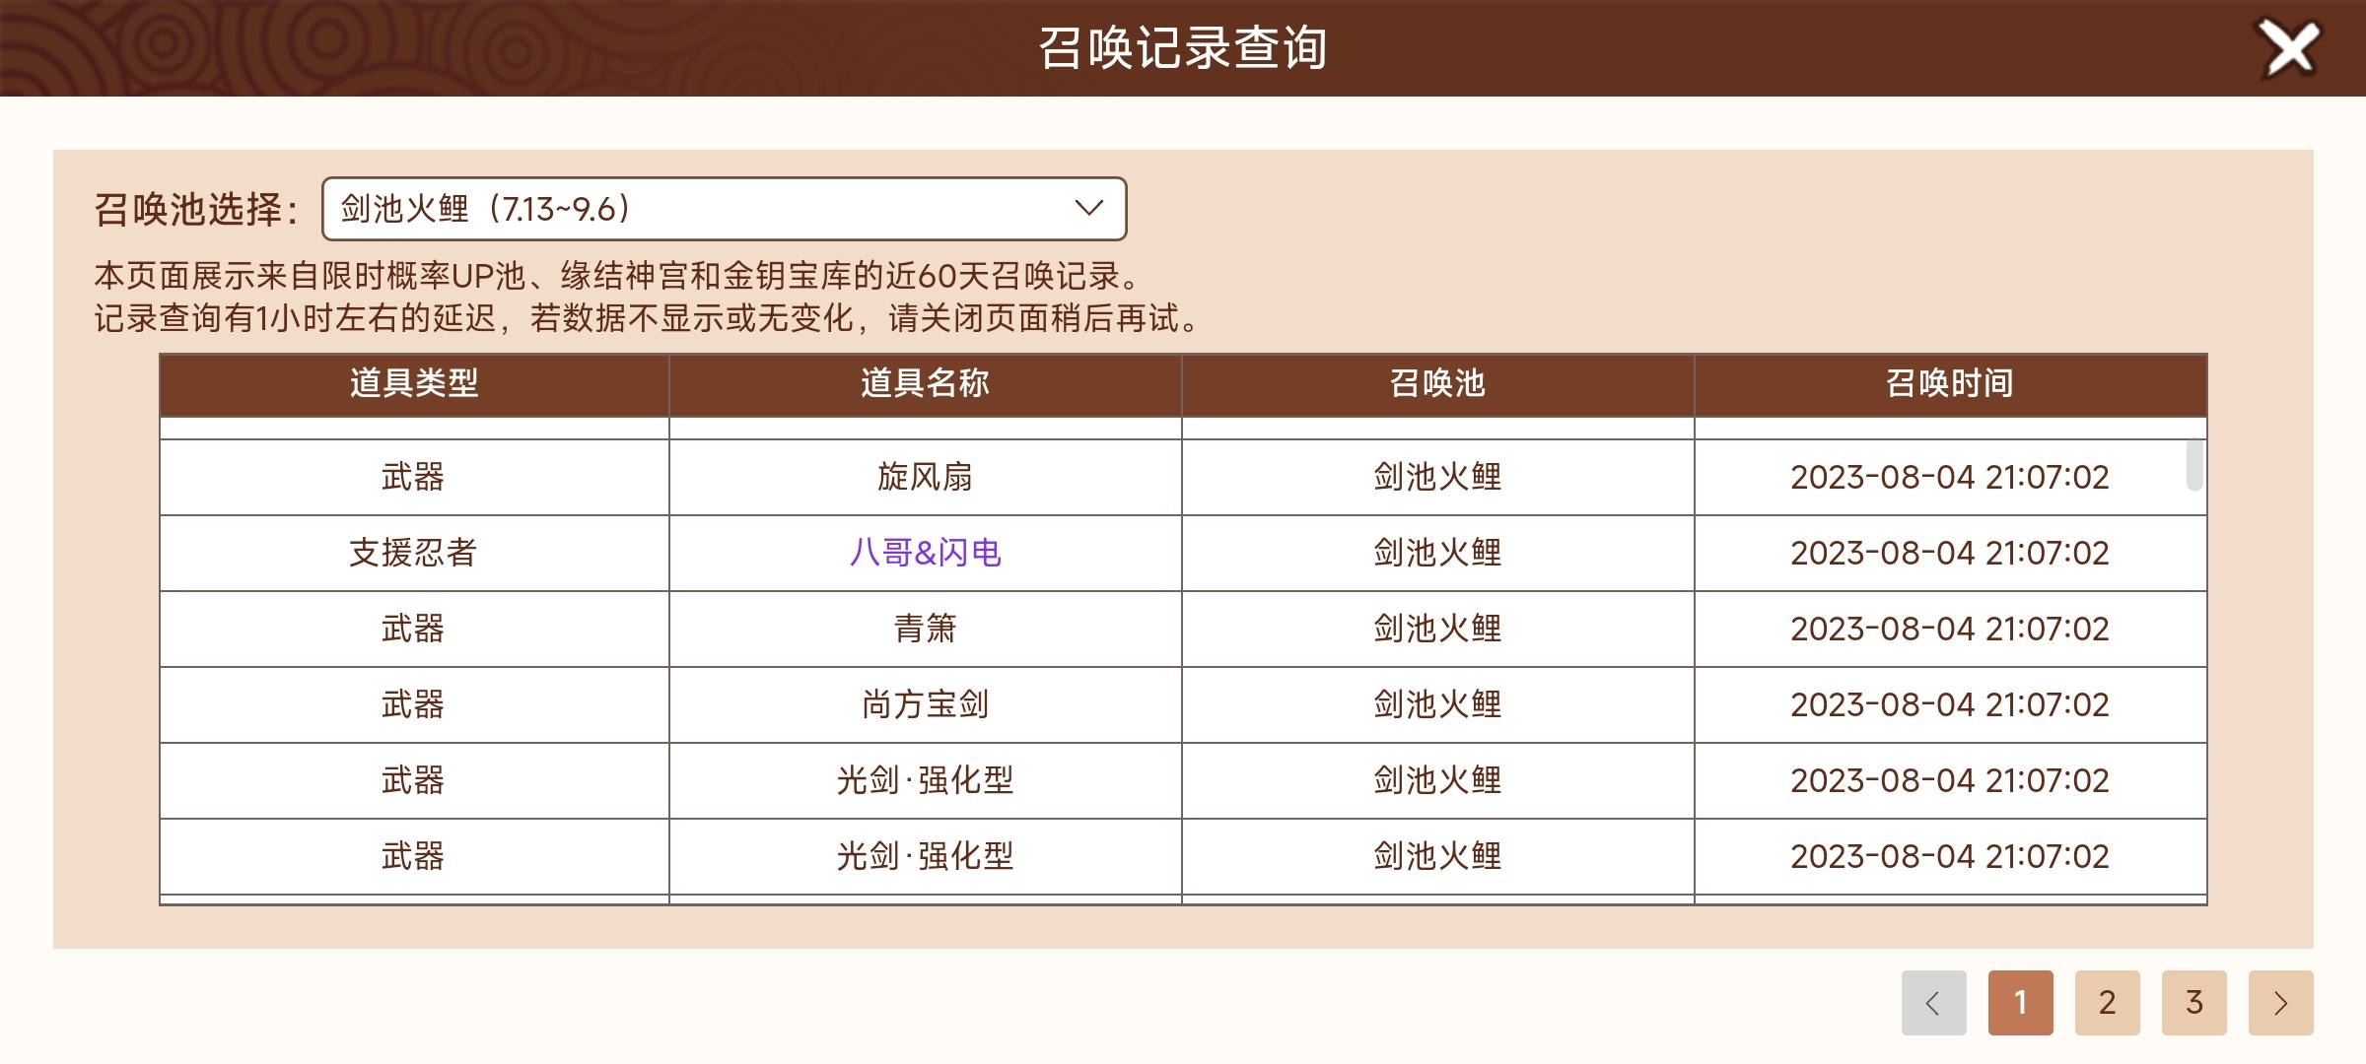Select page 1 in pagination
The height and width of the screenshot is (1064, 2366).
[2020, 1003]
